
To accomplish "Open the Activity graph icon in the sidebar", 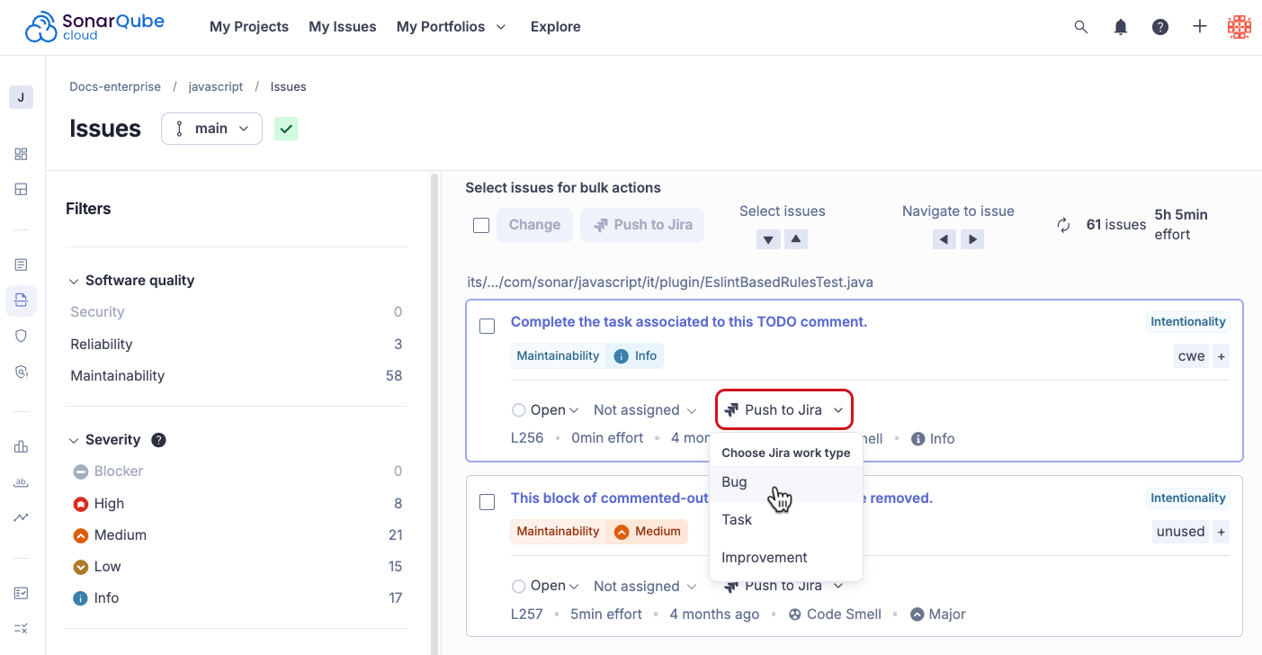I will (21, 516).
